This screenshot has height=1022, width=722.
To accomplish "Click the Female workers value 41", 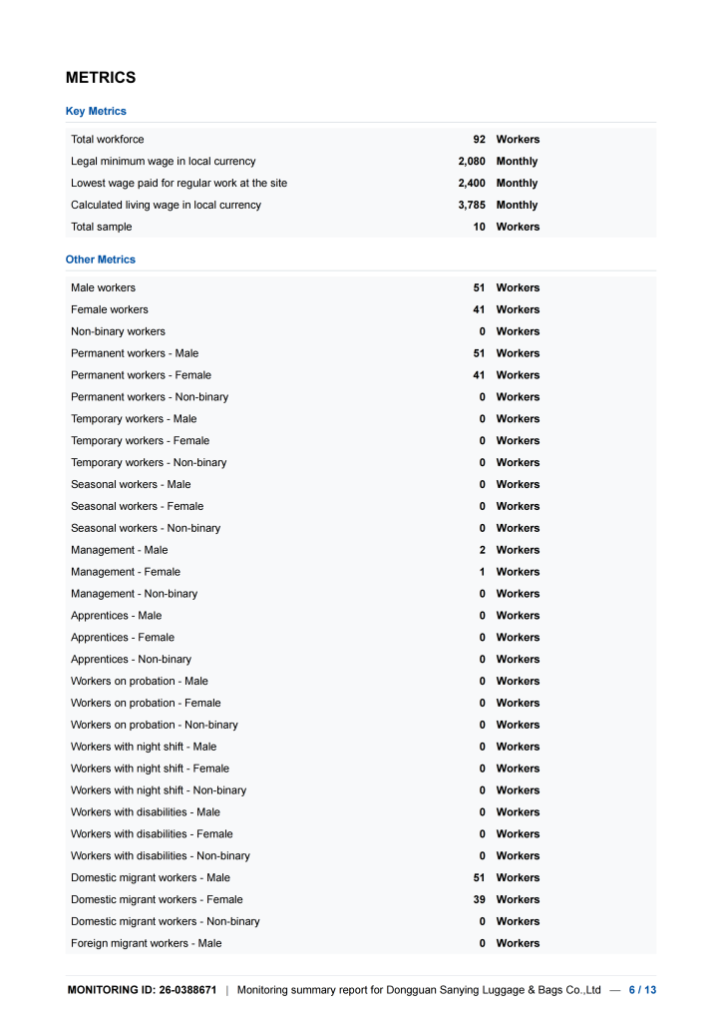I will 479,309.
